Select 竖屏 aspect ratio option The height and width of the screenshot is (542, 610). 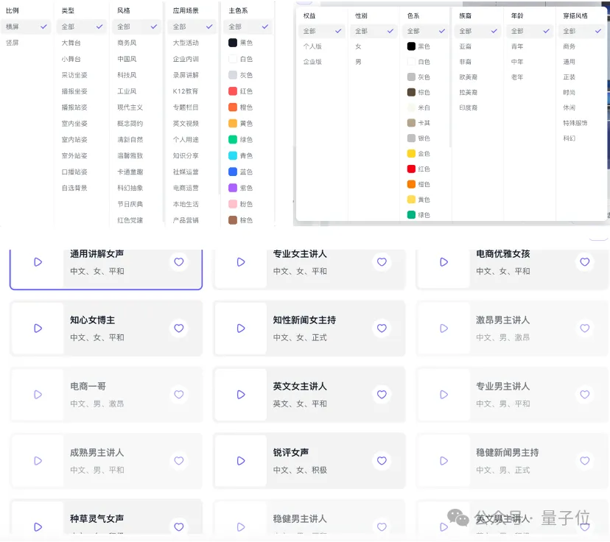[x=13, y=43]
